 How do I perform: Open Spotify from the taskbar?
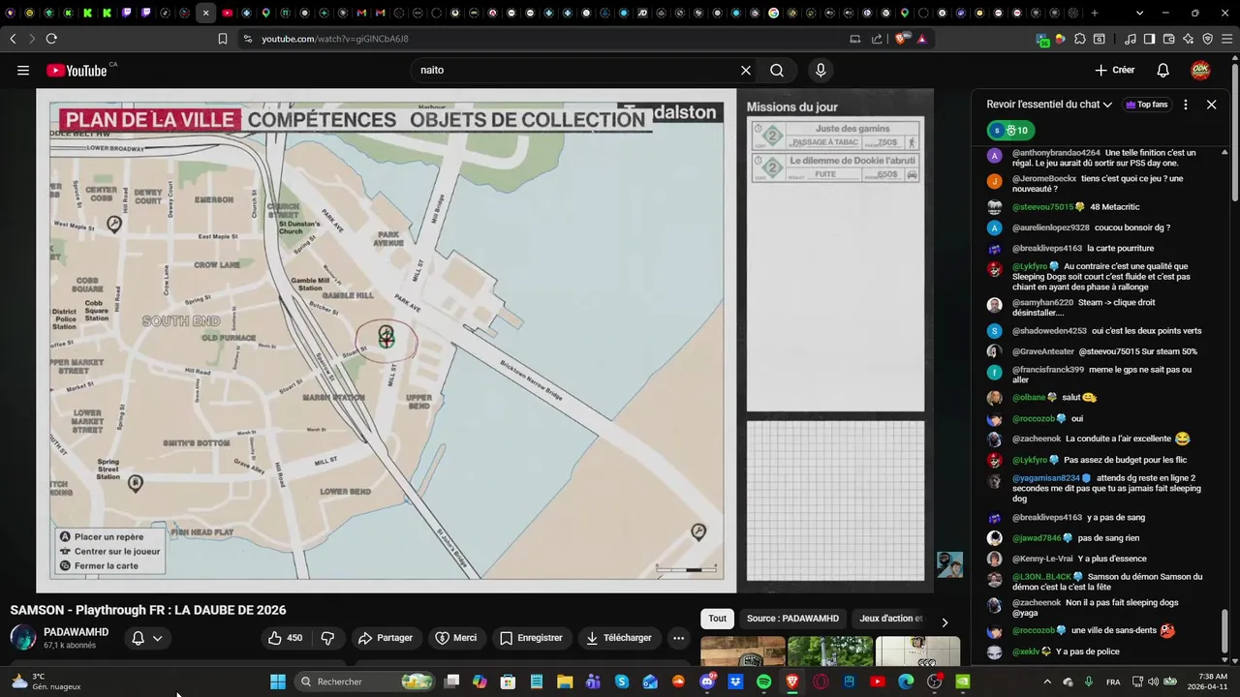point(763,682)
